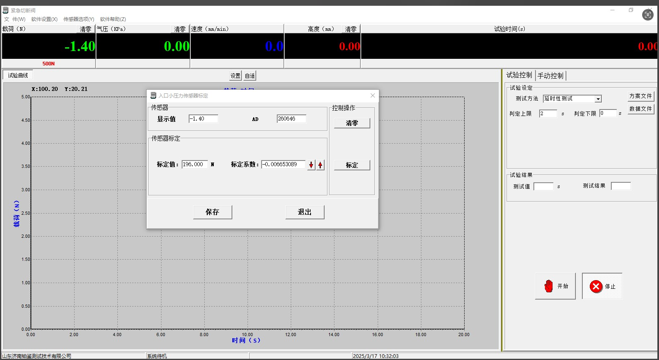Open the 传感器选项(Y) menu

click(x=79, y=19)
